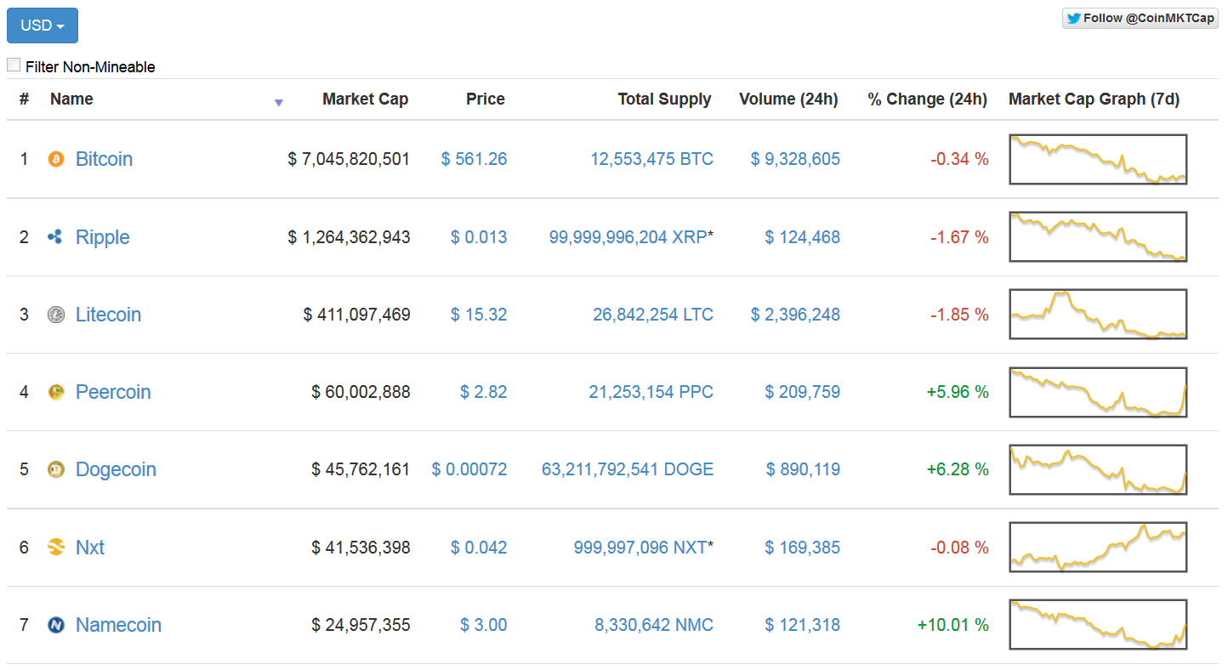Screen dimensions: 1228x670
Task: Toggle the Filter Non-Mineable checkbox
Action: click(14, 65)
